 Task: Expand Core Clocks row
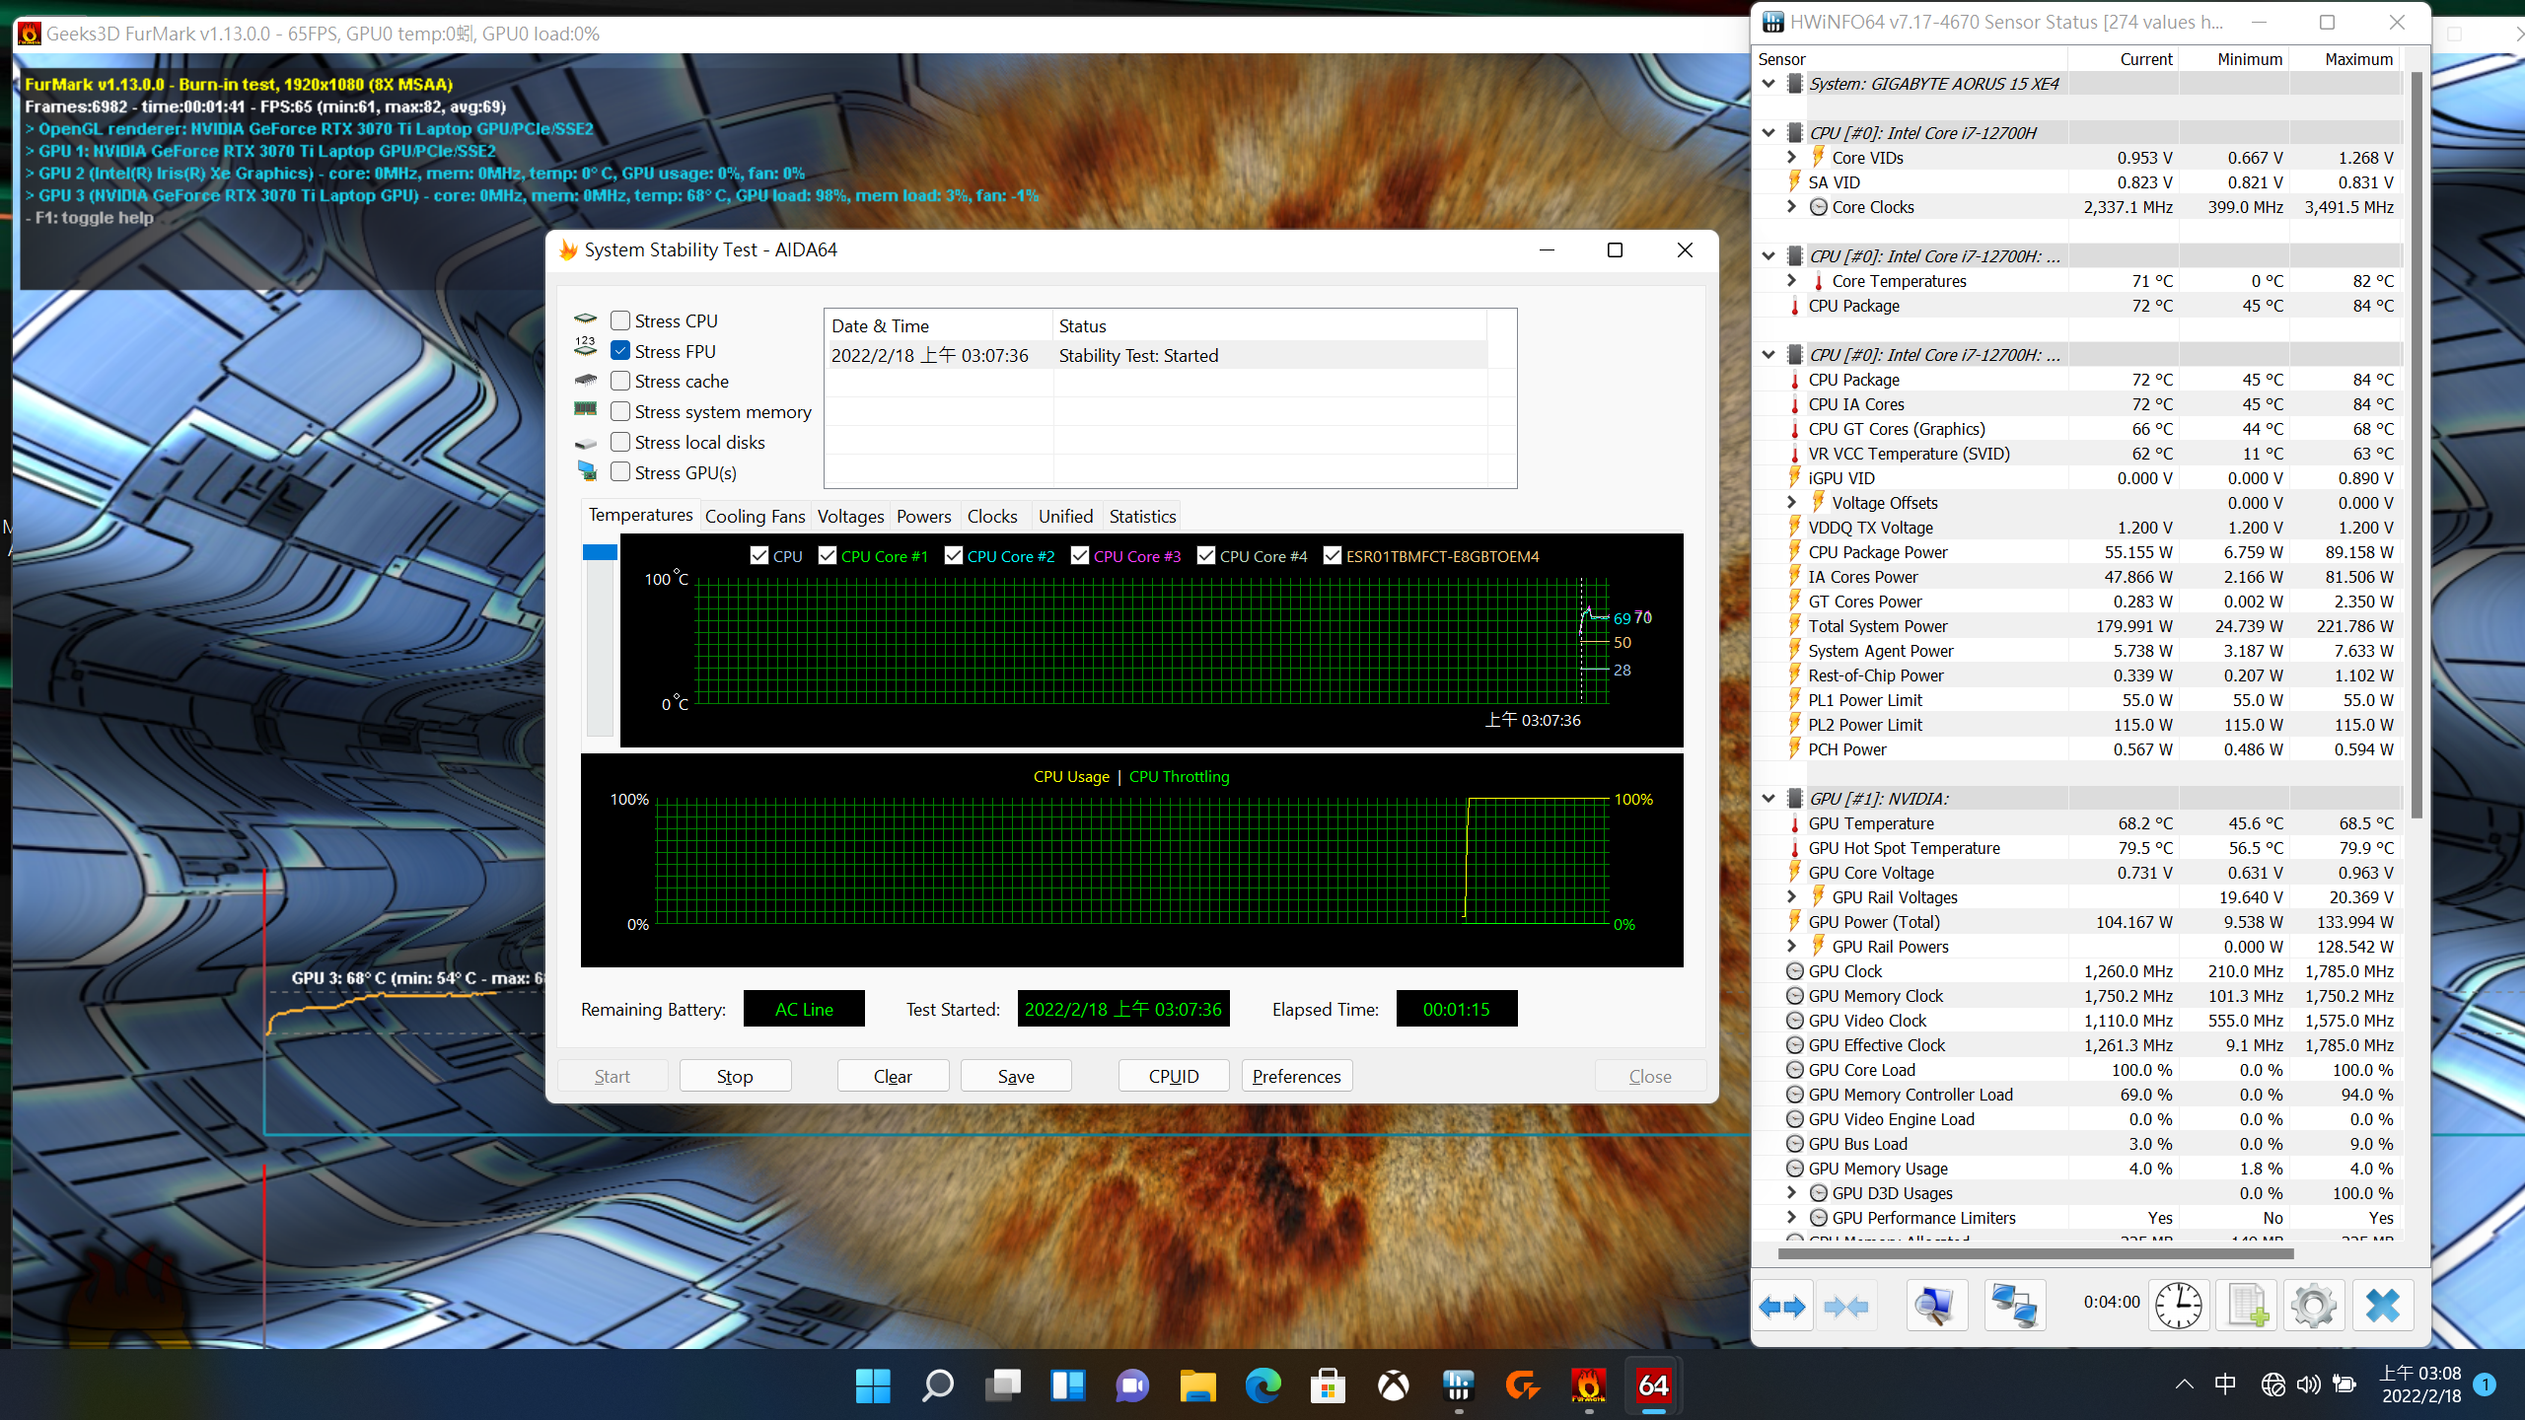(x=1792, y=207)
